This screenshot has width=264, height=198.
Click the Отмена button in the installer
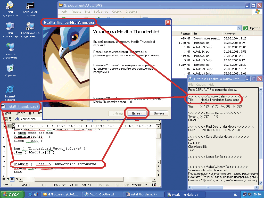click(x=159, y=113)
